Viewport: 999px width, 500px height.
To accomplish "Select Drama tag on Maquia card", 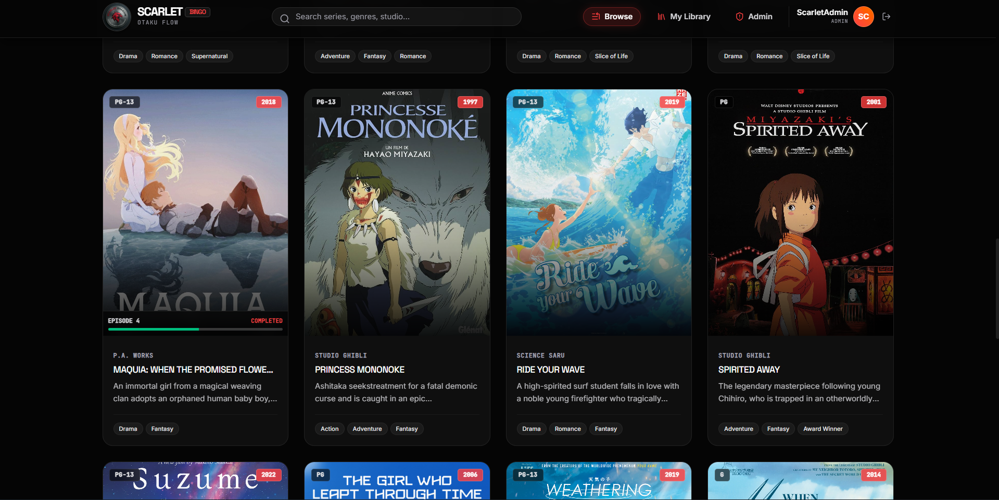I will point(128,429).
